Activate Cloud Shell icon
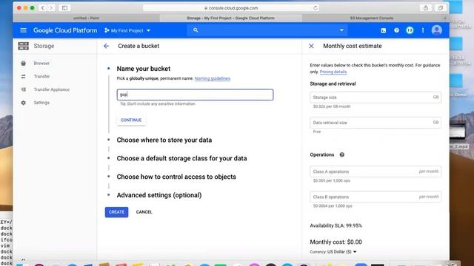The height and width of the screenshot is (266, 474). [384, 30]
